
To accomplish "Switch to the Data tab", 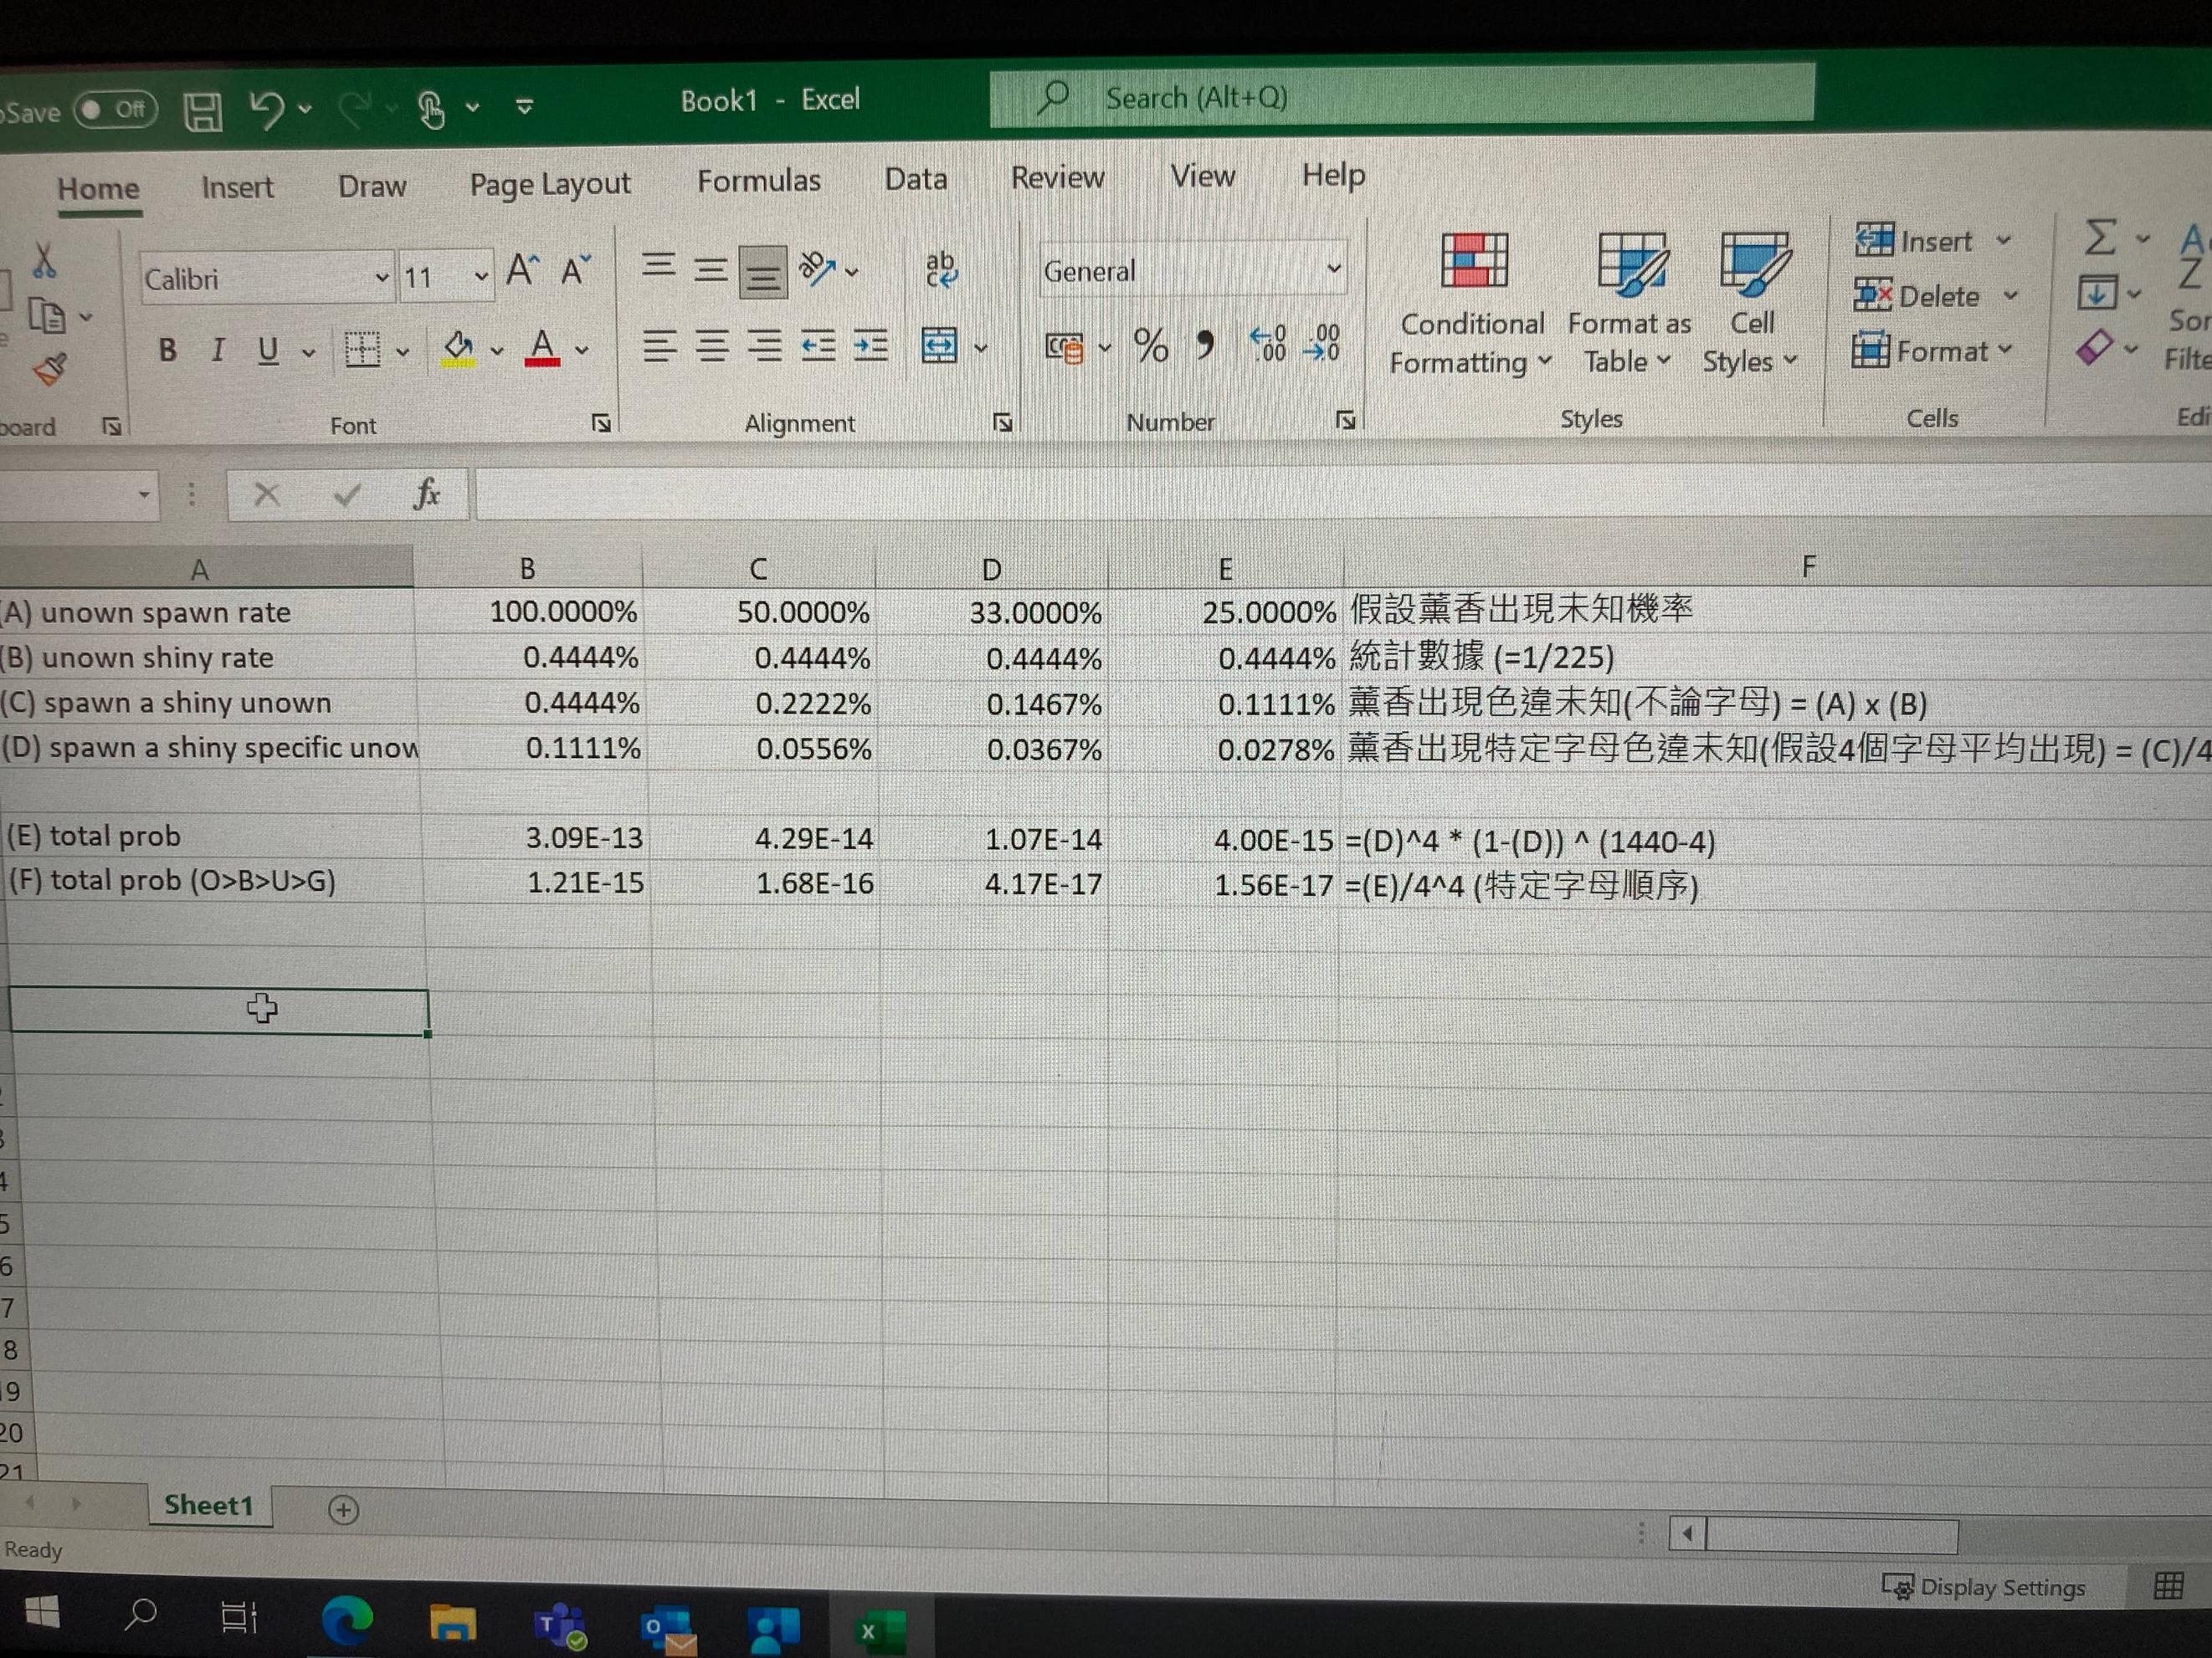I will [x=915, y=179].
